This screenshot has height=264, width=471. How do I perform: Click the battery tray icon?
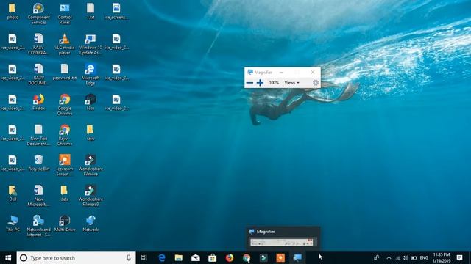pyautogui.click(x=414, y=257)
